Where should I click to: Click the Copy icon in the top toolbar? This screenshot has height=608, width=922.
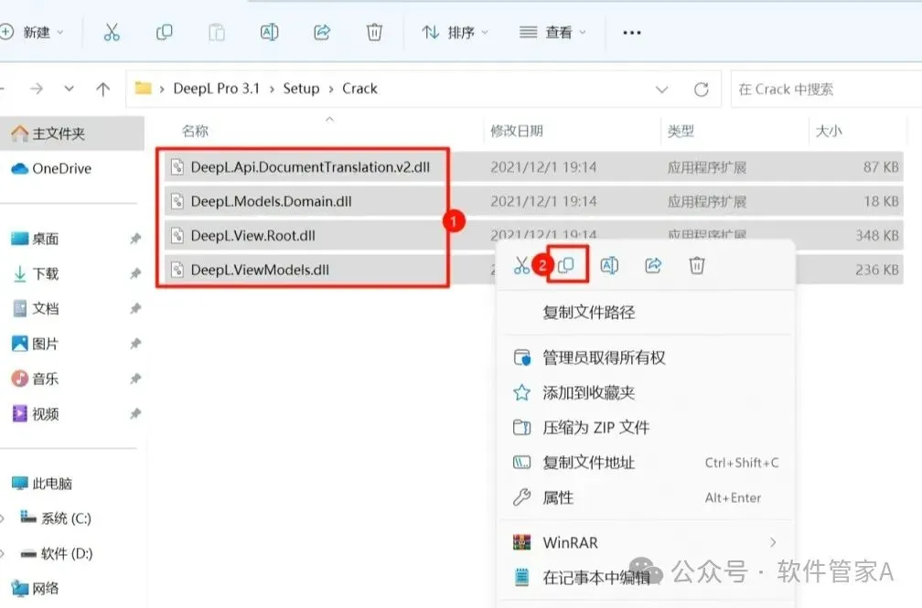[164, 32]
